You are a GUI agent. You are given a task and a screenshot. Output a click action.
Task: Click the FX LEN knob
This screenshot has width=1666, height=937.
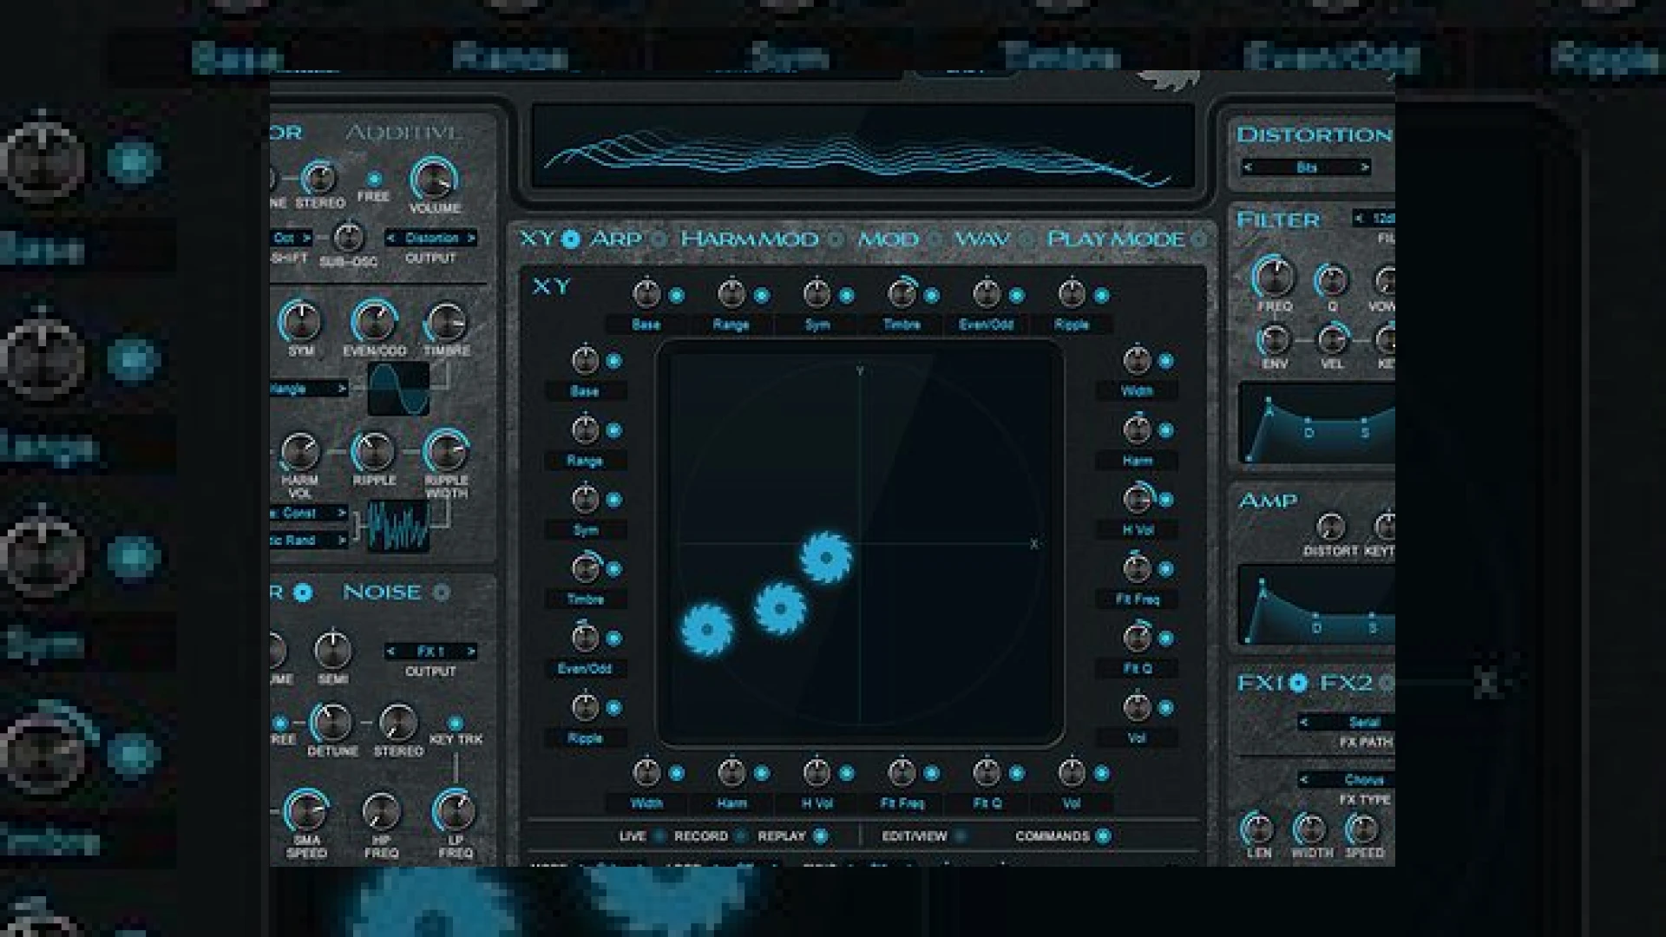[x=1257, y=829]
